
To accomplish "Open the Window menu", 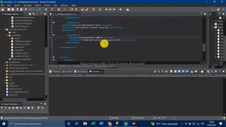I will [64, 5].
